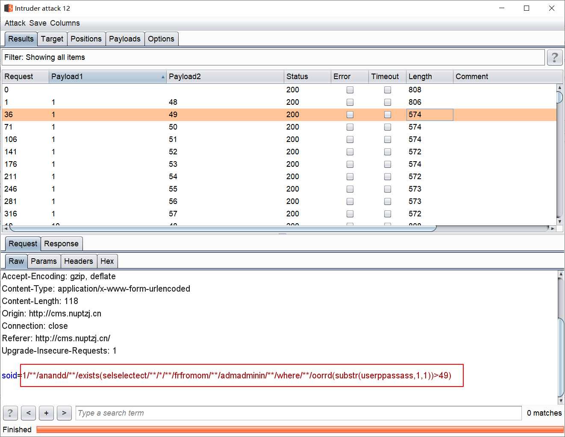
Task: Click the 0 matches label
Action: pyautogui.click(x=544, y=413)
